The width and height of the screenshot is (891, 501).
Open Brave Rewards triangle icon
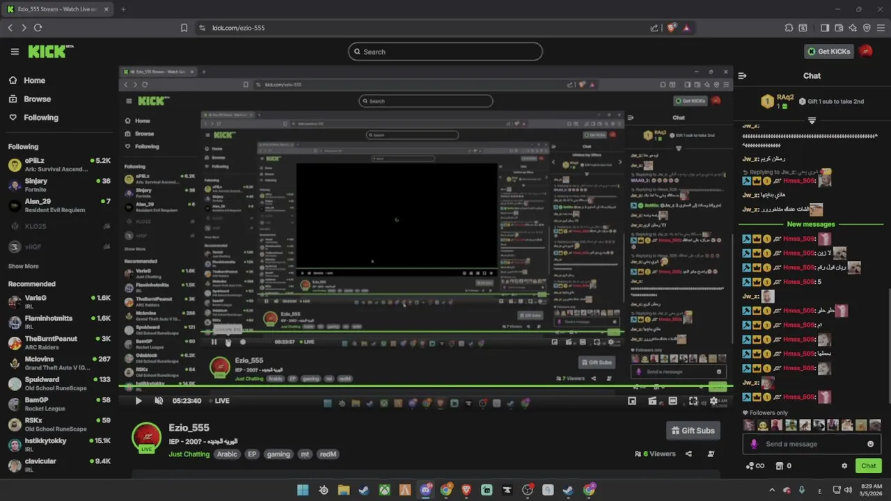click(686, 28)
